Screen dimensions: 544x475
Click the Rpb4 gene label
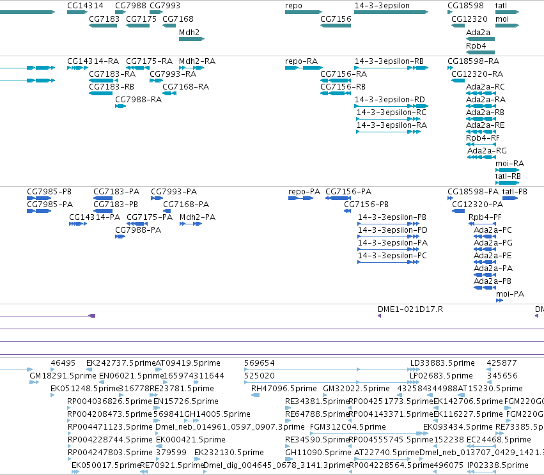[476, 46]
